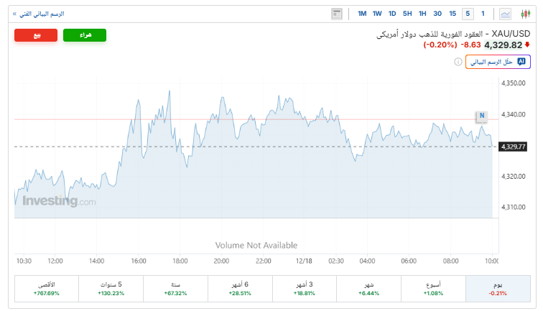Image resolution: width=543 pixels, height=311 pixels.
Task: Open the technical chart link (الرسم البياني الفني)
Action: 41,14
